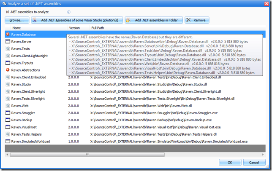
Task: Select the Raven.Tryouts assembly name
Action: pyautogui.click(x=22, y=63)
